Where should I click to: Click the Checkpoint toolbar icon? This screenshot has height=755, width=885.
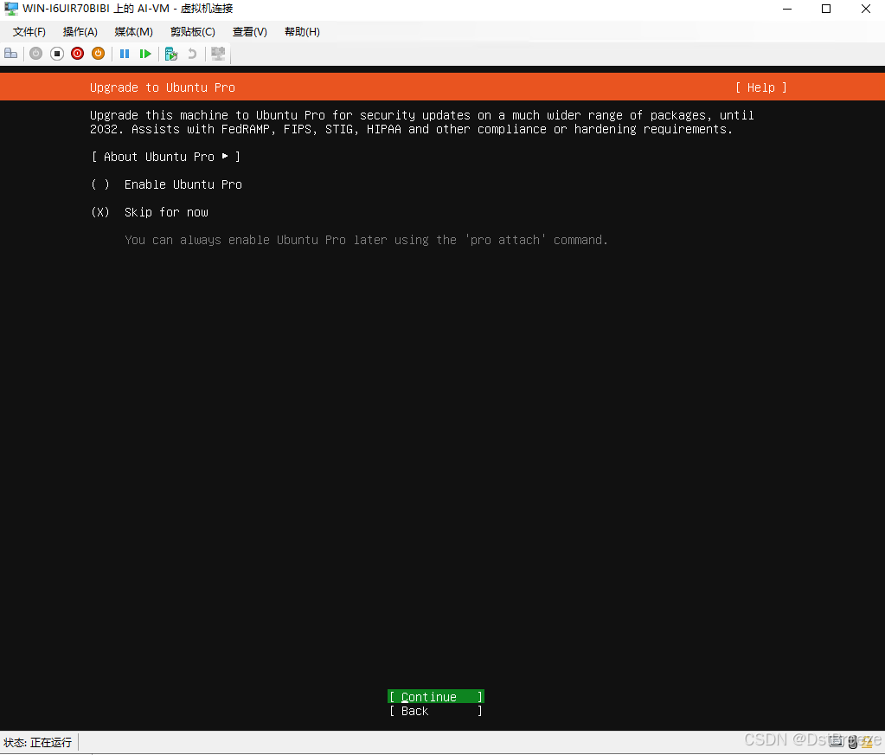click(x=171, y=54)
